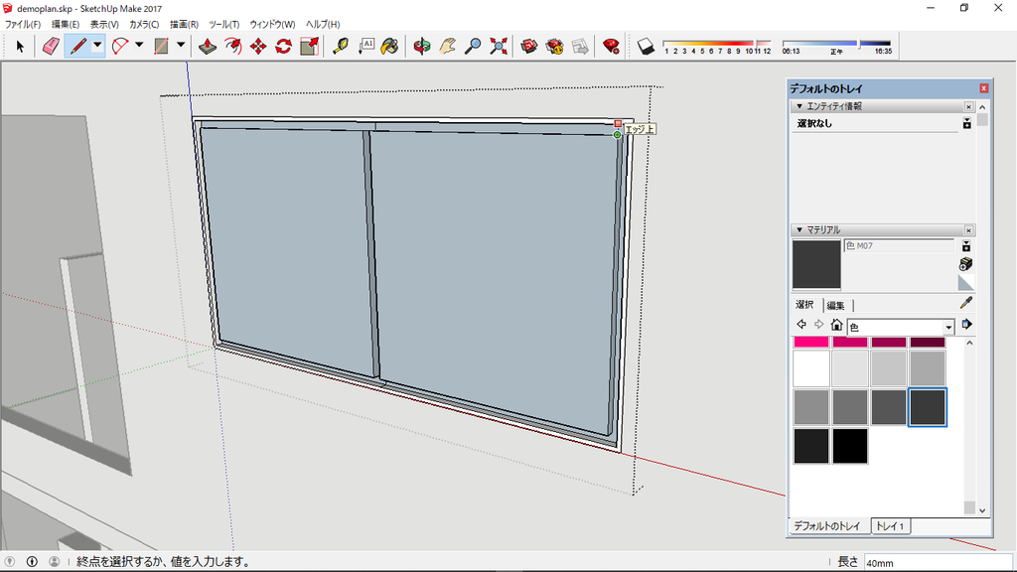Viewport: 1017px width, 572px height.
Task: Select the Pan hand tool
Action: pos(448,46)
